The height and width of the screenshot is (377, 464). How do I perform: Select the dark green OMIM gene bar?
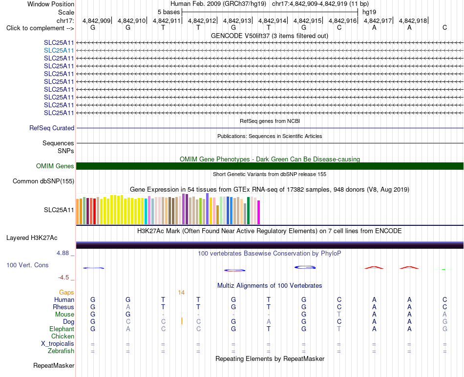(270, 166)
